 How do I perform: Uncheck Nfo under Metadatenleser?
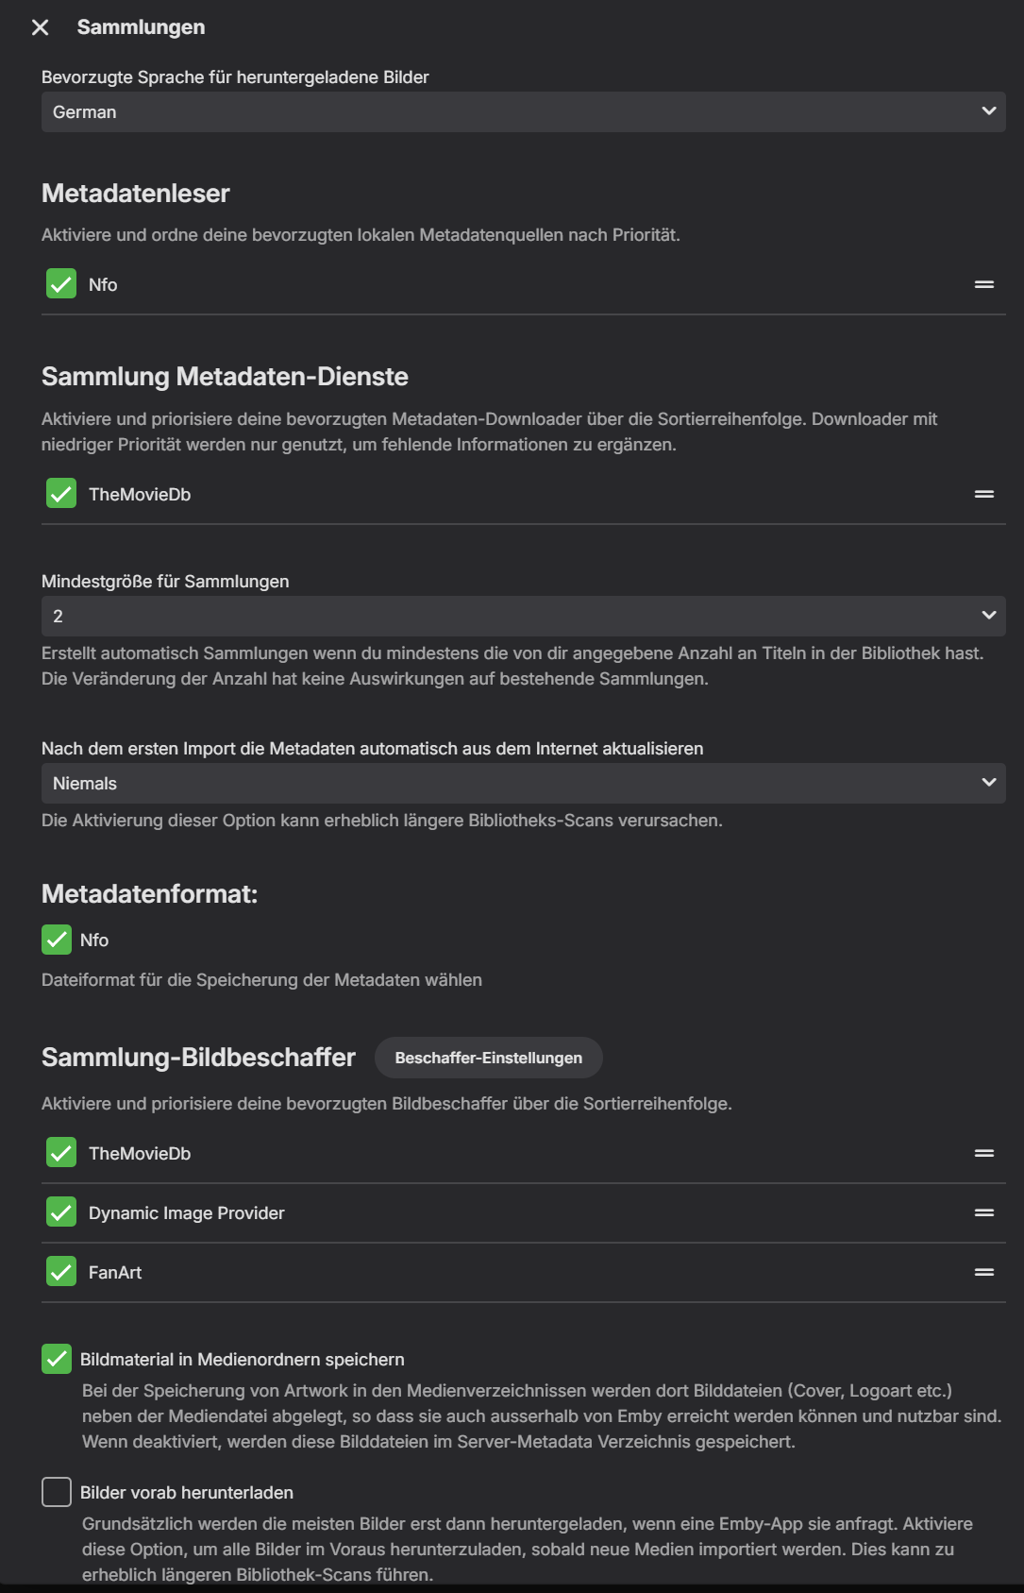pyautogui.click(x=61, y=284)
